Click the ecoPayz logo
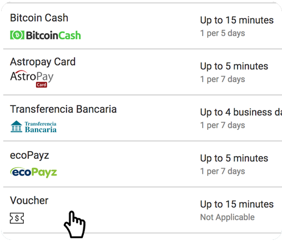282x241 pixels. coord(33,172)
